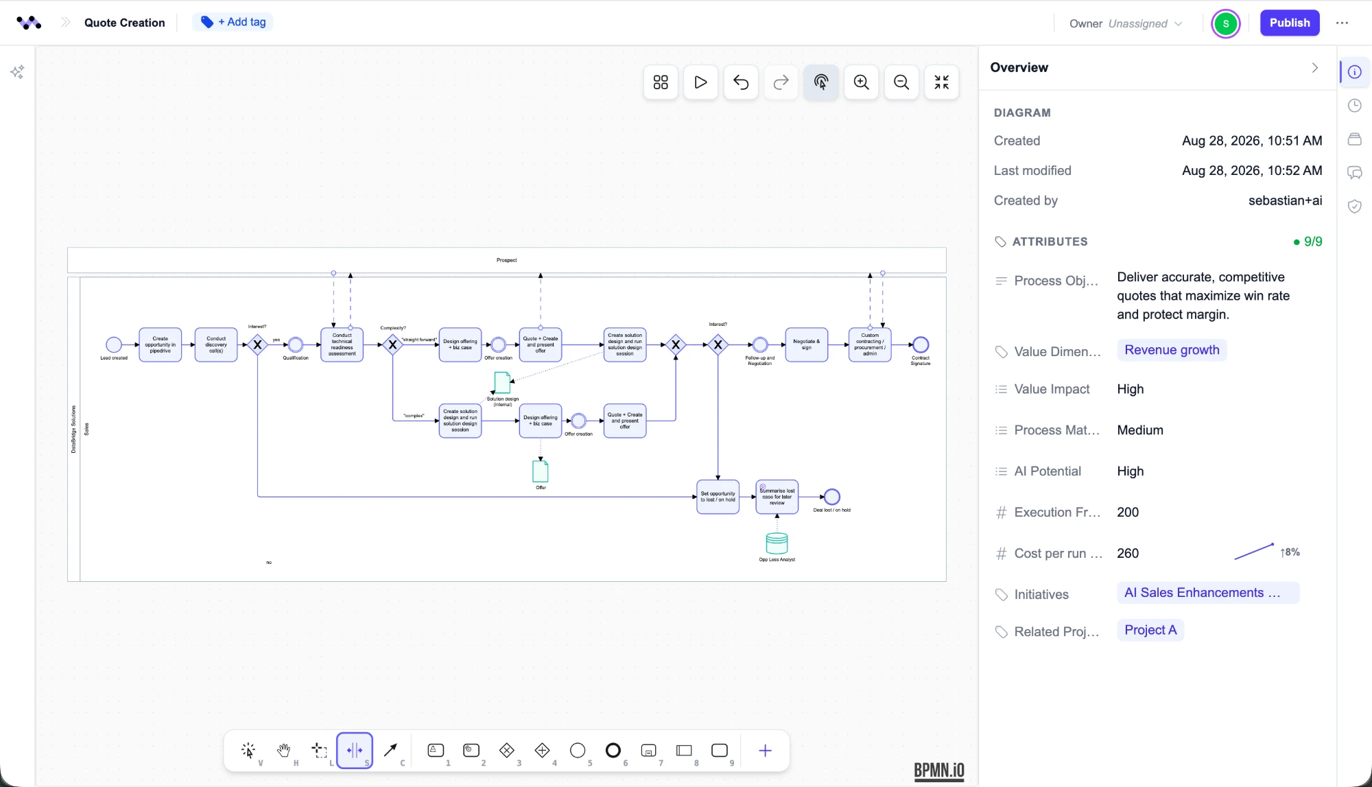Screen dimensions: 1372x787
Task: Click the AI Potential High value
Action: [x=1131, y=471]
